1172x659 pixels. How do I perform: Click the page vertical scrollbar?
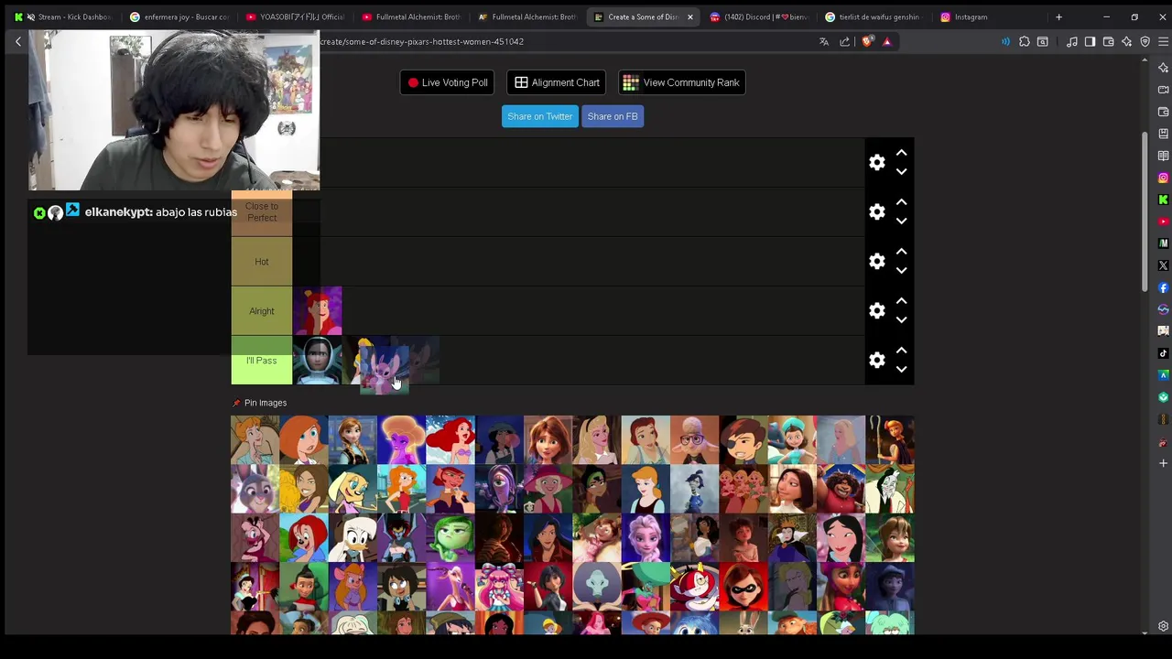click(1145, 211)
